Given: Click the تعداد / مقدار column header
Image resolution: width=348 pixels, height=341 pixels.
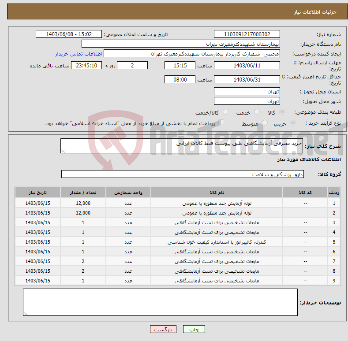Looking at the screenshot, I should tap(83, 193).
